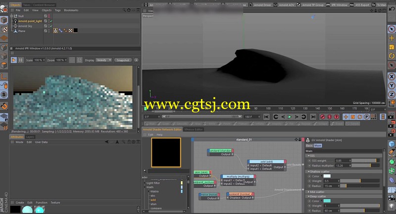Click the SSS weight value field
This screenshot has width=396, height=214.
click(343, 160)
